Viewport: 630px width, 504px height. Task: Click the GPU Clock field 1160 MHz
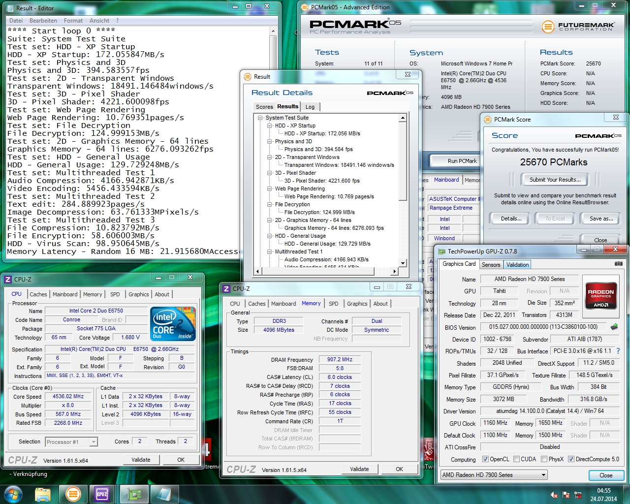(x=495, y=423)
